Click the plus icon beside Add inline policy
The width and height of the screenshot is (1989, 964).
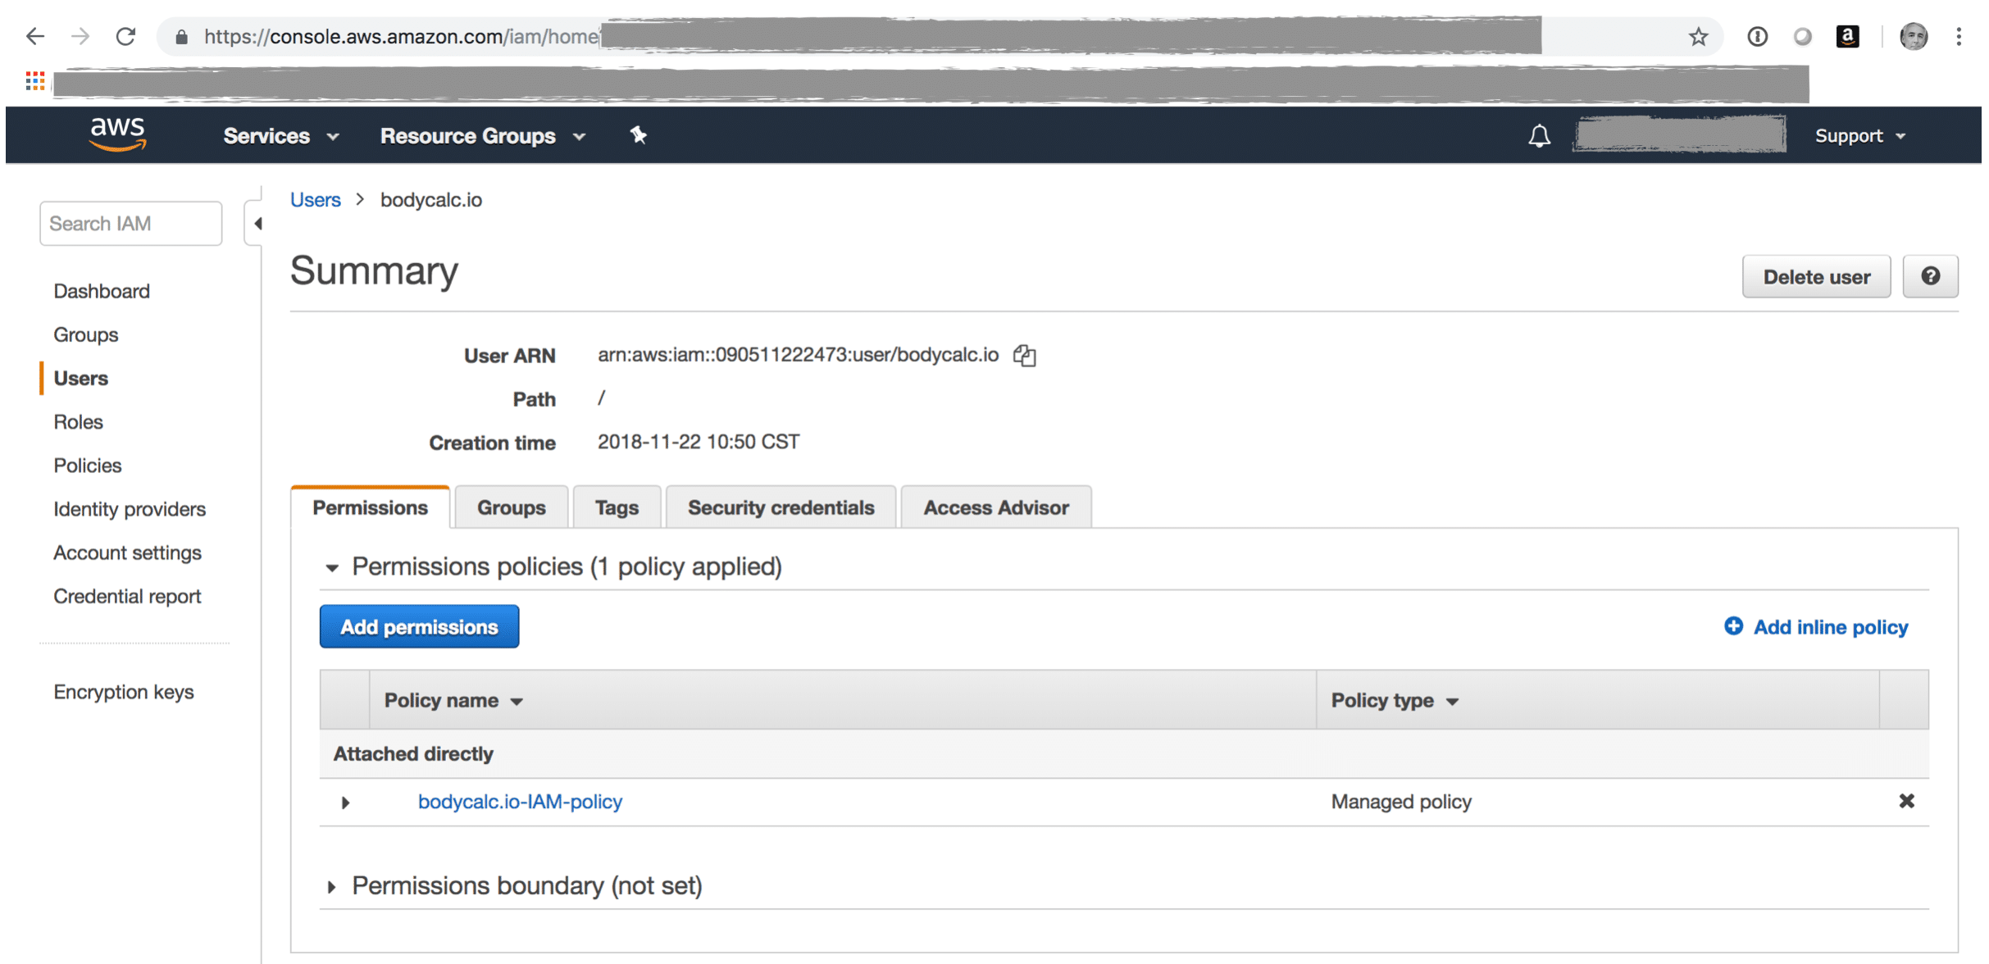click(1733, 626)
